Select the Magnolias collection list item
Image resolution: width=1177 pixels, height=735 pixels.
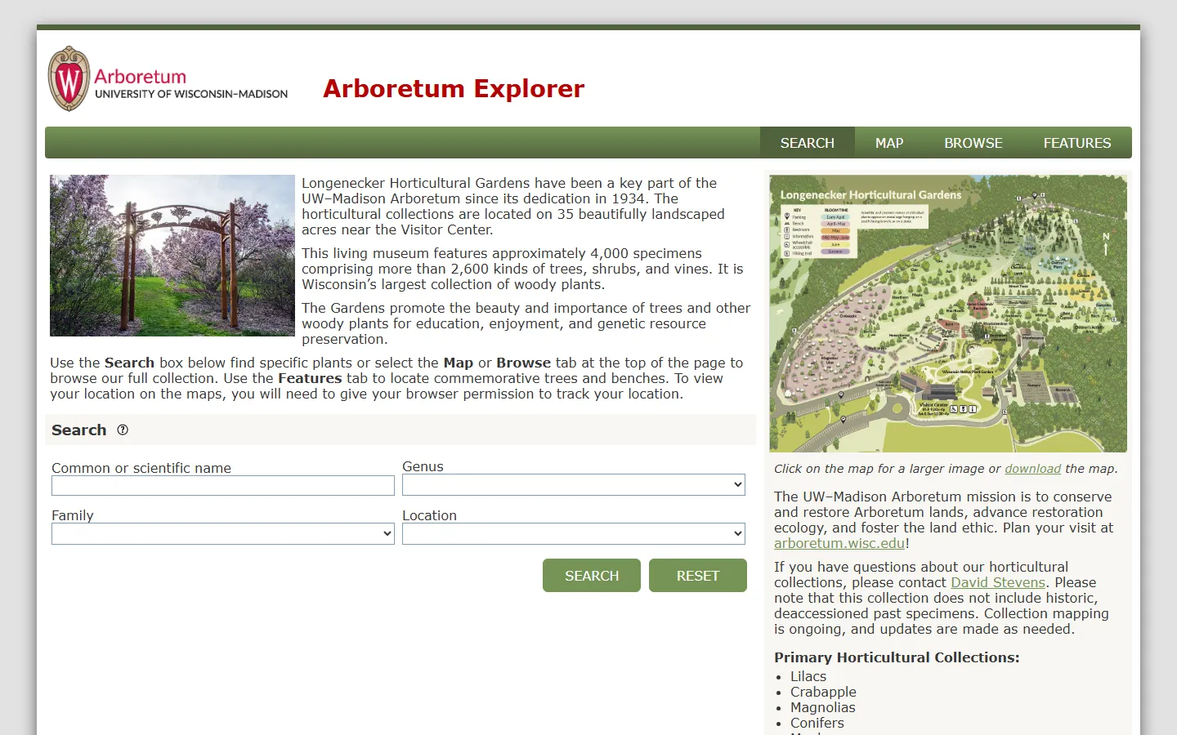coord(822,707)
